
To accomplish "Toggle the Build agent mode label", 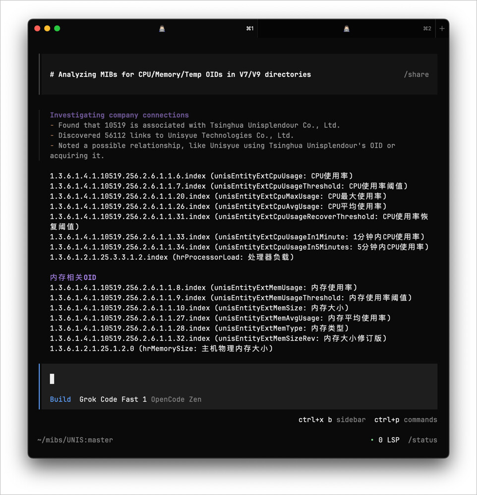I will tap(60, 399).
